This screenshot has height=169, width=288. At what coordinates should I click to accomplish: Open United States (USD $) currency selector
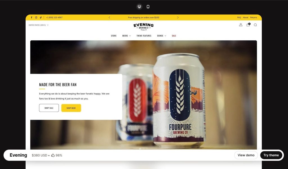[39, 25]
